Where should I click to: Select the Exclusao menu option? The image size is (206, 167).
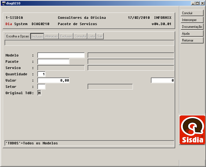66,36
